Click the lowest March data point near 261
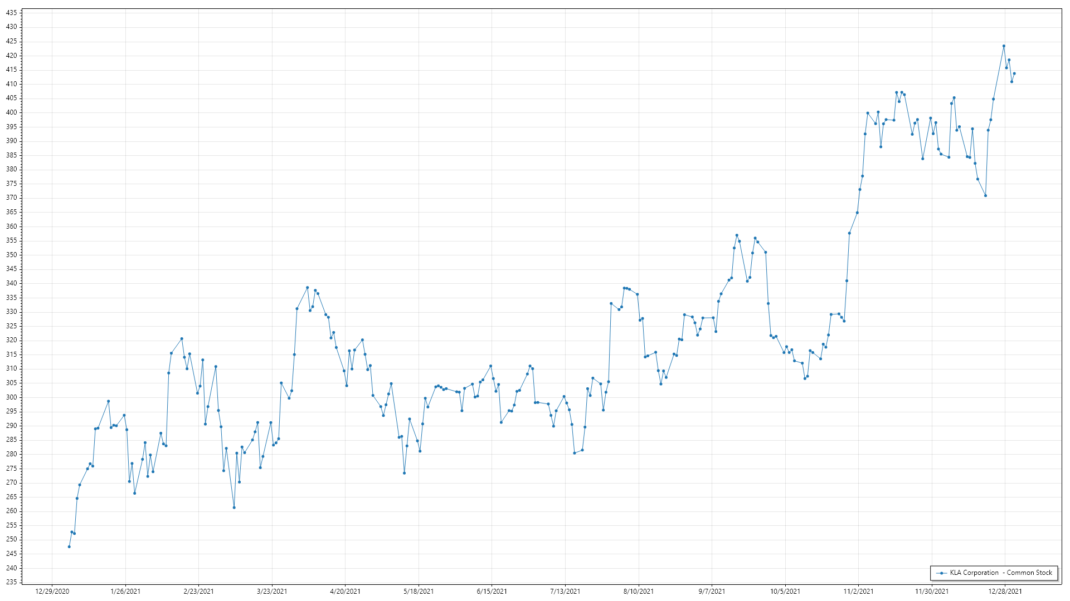Image resolution: width=1070 pixels, height=601 pixels. [234, 508]
